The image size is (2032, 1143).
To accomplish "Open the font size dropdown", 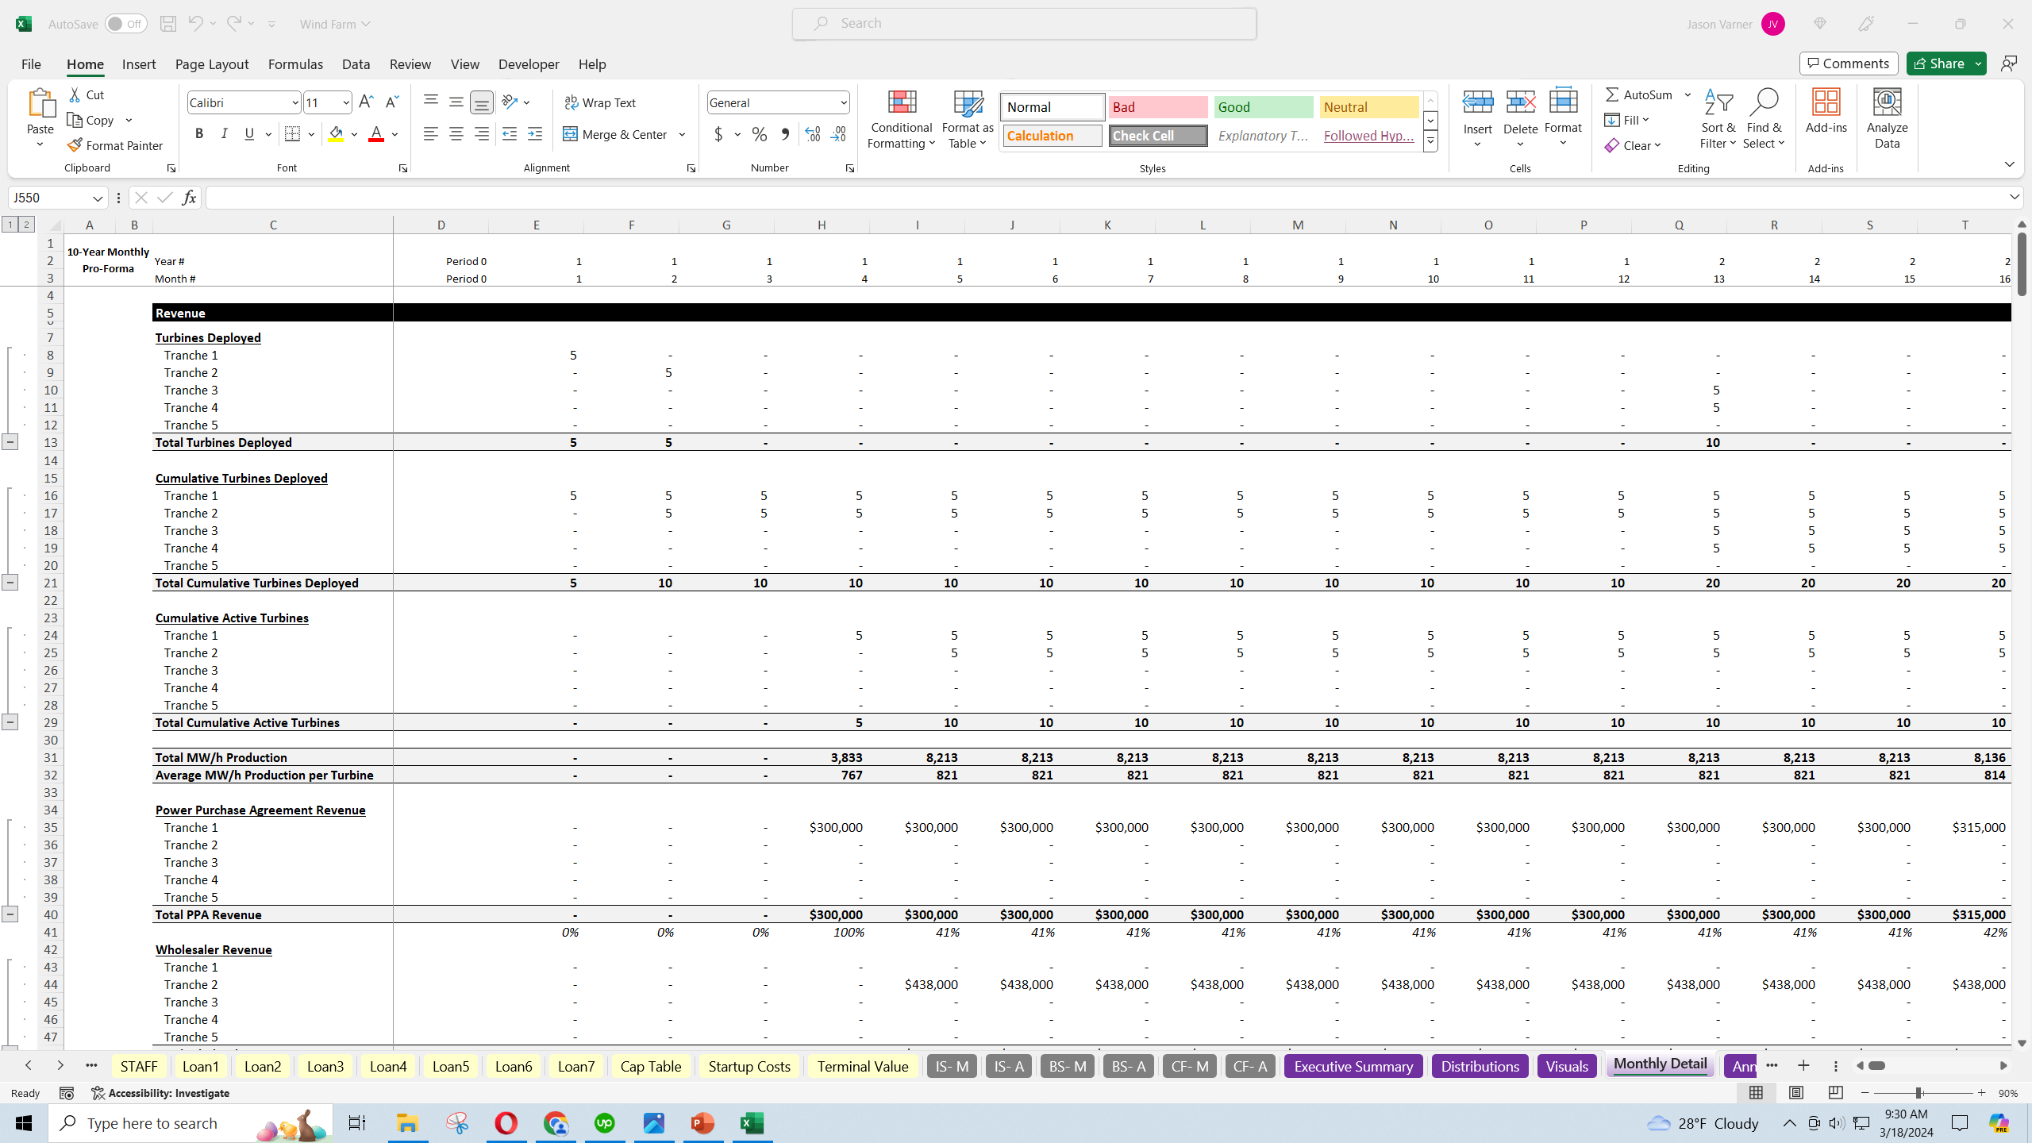I will pos(346,102).
